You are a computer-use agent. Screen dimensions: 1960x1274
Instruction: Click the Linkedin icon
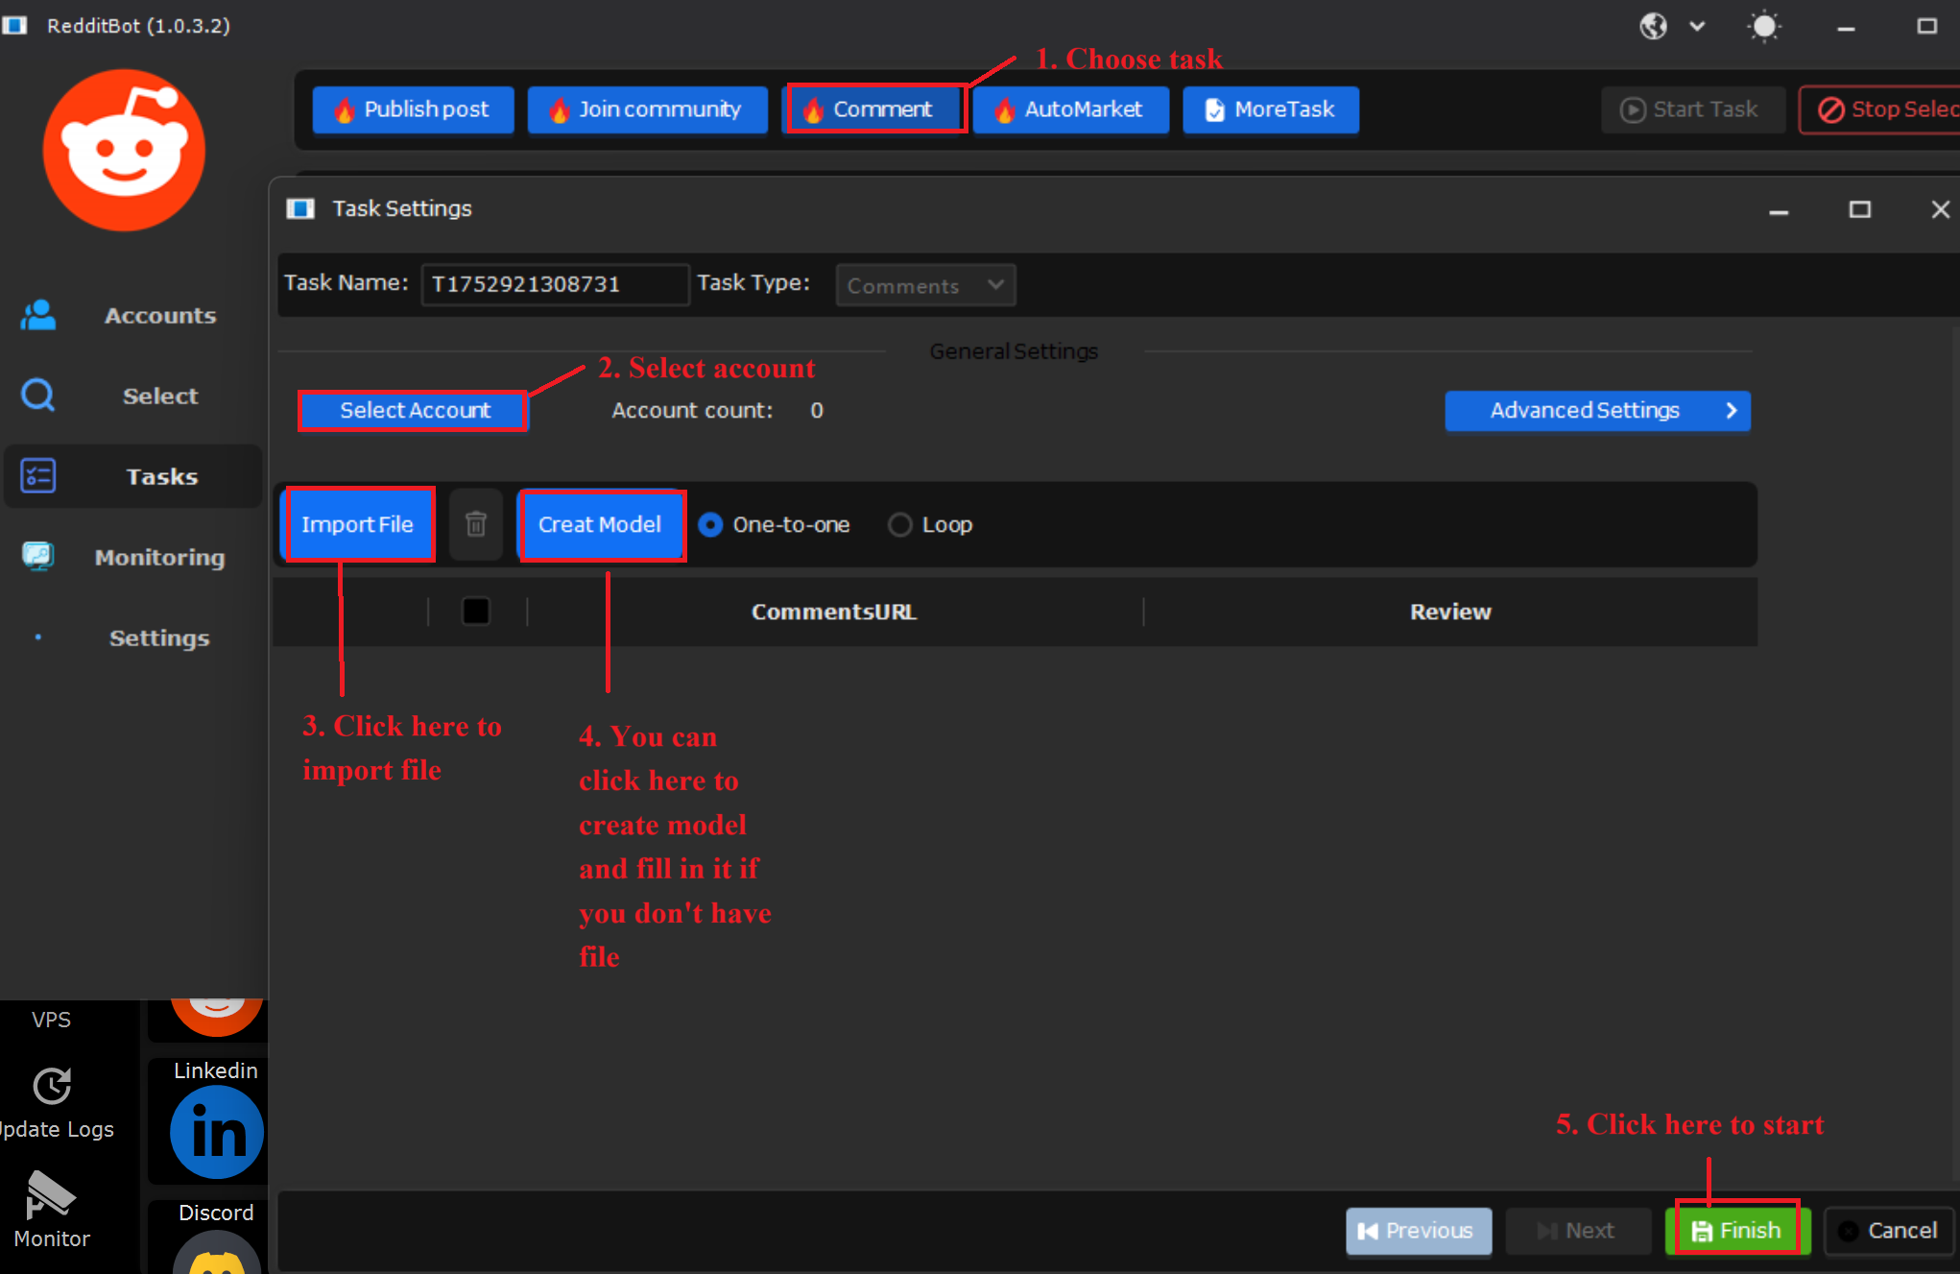pyautogui.click(x=217, y=1132)
